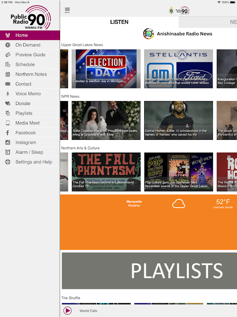The height and width of the screenshot is (317, 237).
Task: Click the cloud weather icon
Action: [x=179, y=204]
